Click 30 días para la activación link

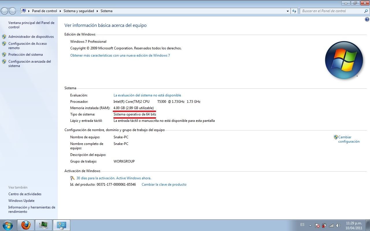[x=114, y=178]
